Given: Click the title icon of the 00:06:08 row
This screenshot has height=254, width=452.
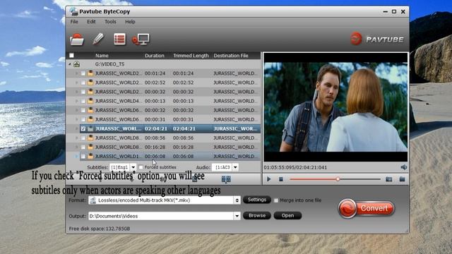Looking at the screenshot, I should pyautogui.click(x=90, y=156).
